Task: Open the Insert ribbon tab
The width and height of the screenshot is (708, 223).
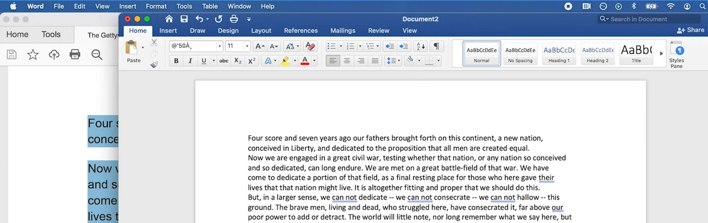Action: (168, 31)
